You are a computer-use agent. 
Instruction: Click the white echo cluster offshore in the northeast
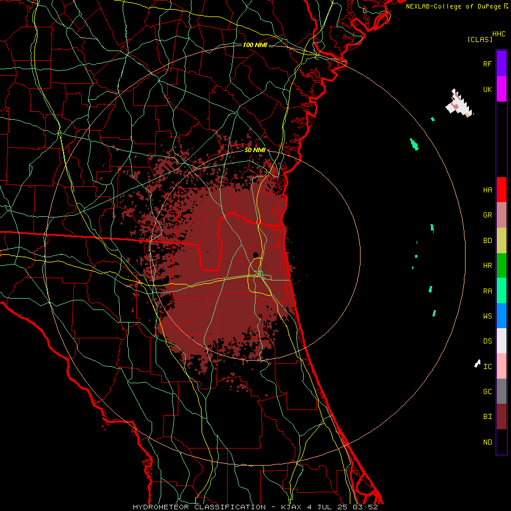(x=459, y=103)
